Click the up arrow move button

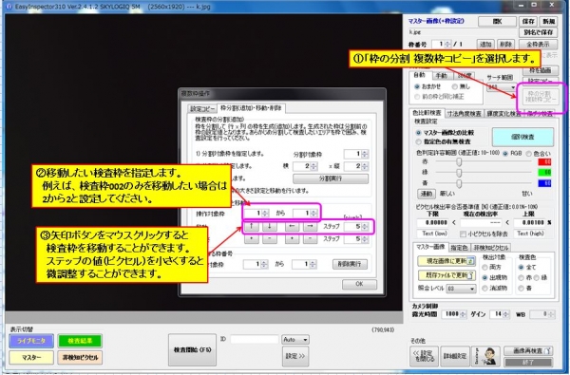[x=251, y=227]
